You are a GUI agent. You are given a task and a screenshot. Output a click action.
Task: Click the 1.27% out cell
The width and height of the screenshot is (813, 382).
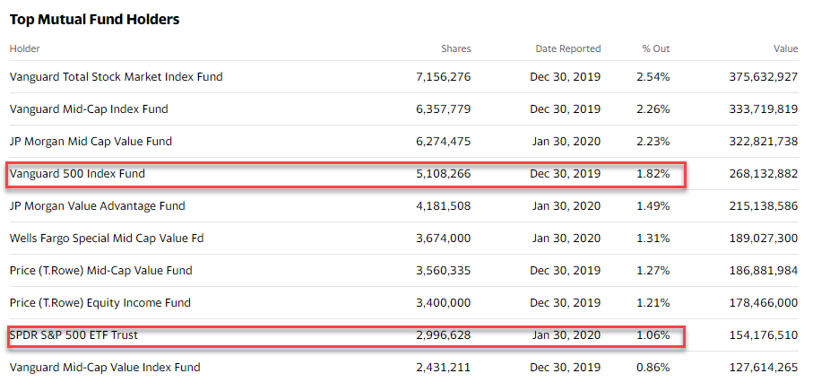(653, 271)
